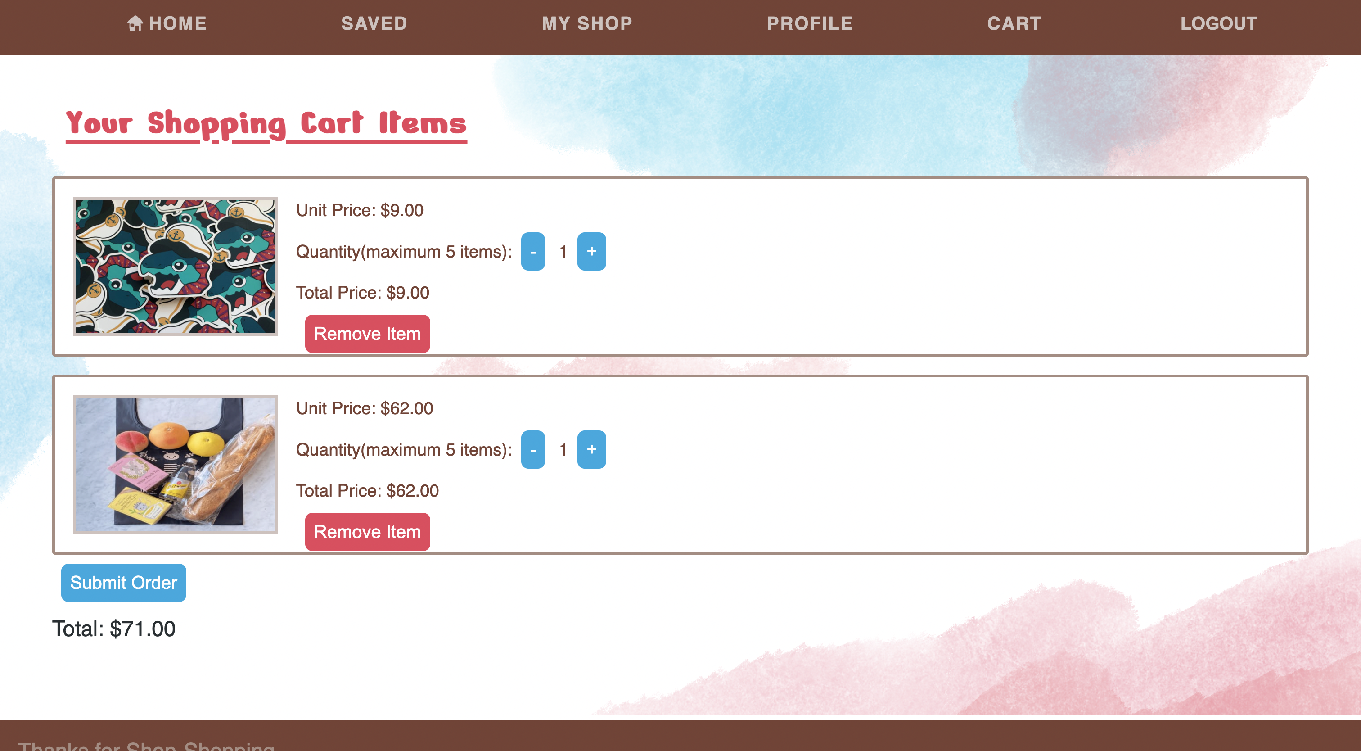Navigate to MY SHOP
Image resolution: width=1361 pixels, height=751 pixels.
click(x=587, y=23)
